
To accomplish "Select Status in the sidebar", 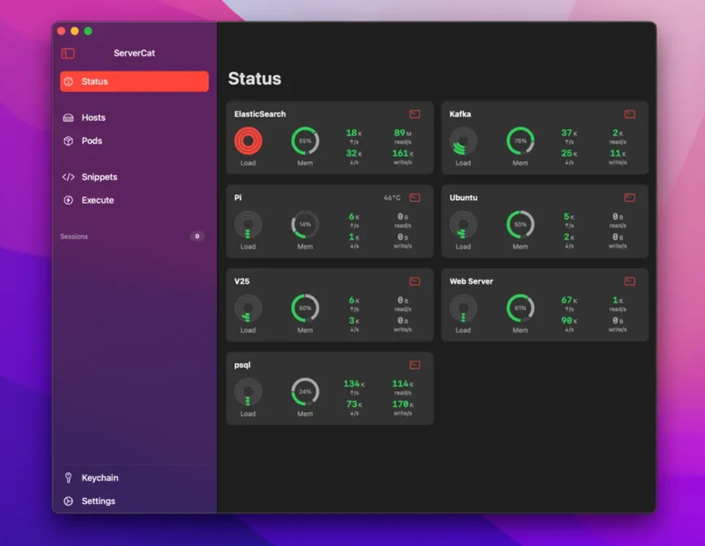I will coord(135,81).
